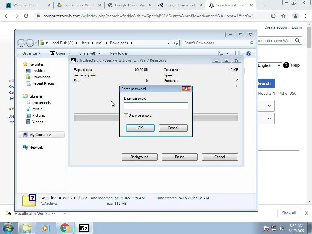
Task: Open the Share with dropdown
Action: pos(90,53)
